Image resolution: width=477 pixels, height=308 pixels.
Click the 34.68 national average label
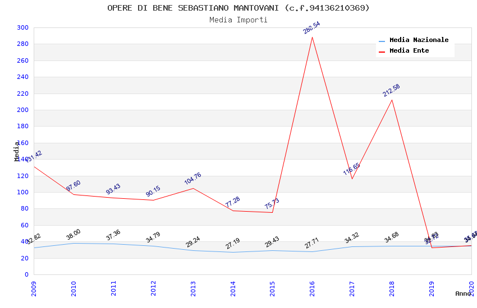(391, 237)
